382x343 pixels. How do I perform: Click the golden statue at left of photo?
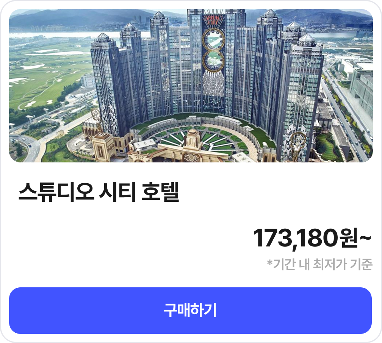pyautogui.click(x=97, y=119)
